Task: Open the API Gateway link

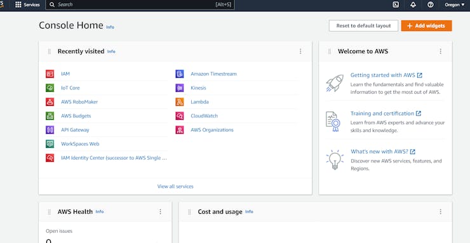Action: 75,130
